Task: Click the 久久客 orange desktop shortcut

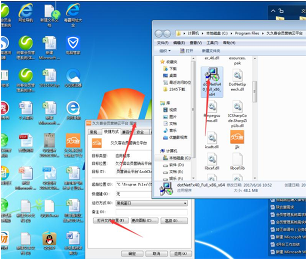Action: tap(73, 141)
